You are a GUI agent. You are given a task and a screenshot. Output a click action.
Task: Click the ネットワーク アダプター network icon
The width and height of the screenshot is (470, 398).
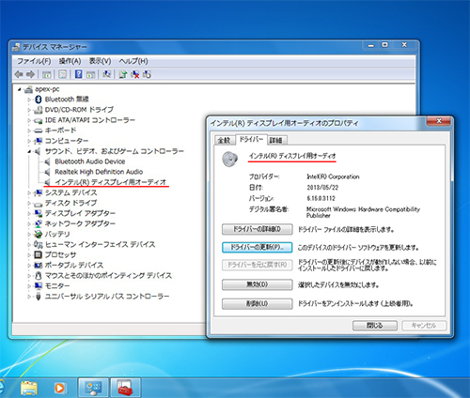[39, 223]
